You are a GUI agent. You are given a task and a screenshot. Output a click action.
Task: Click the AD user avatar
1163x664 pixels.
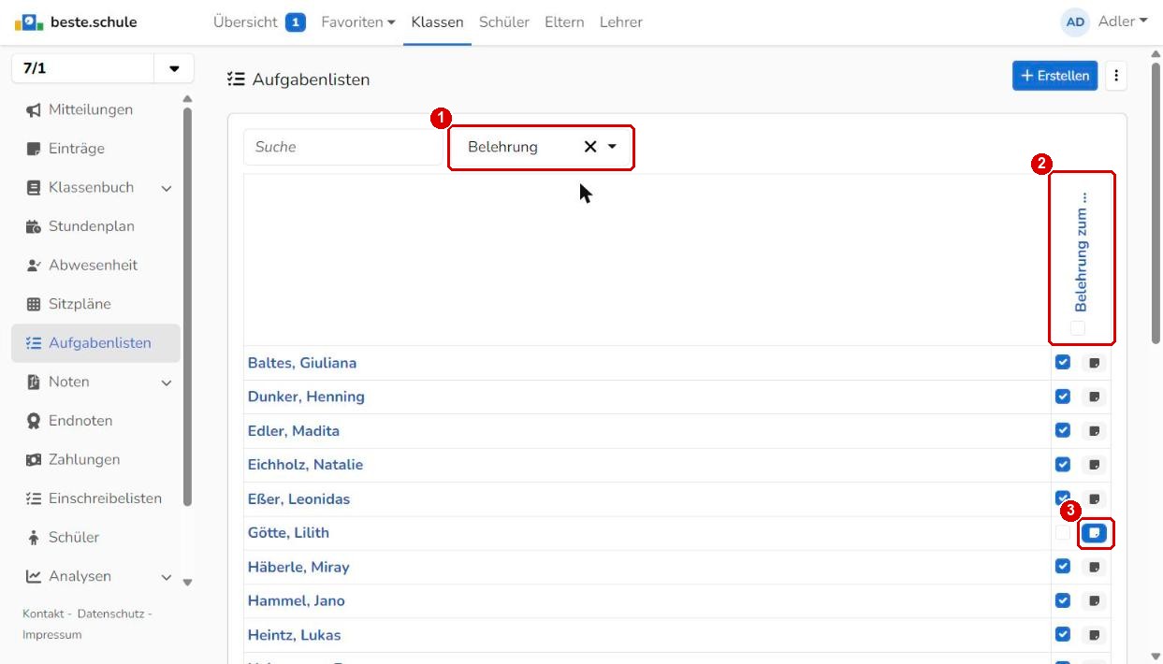pos(1076,22)
